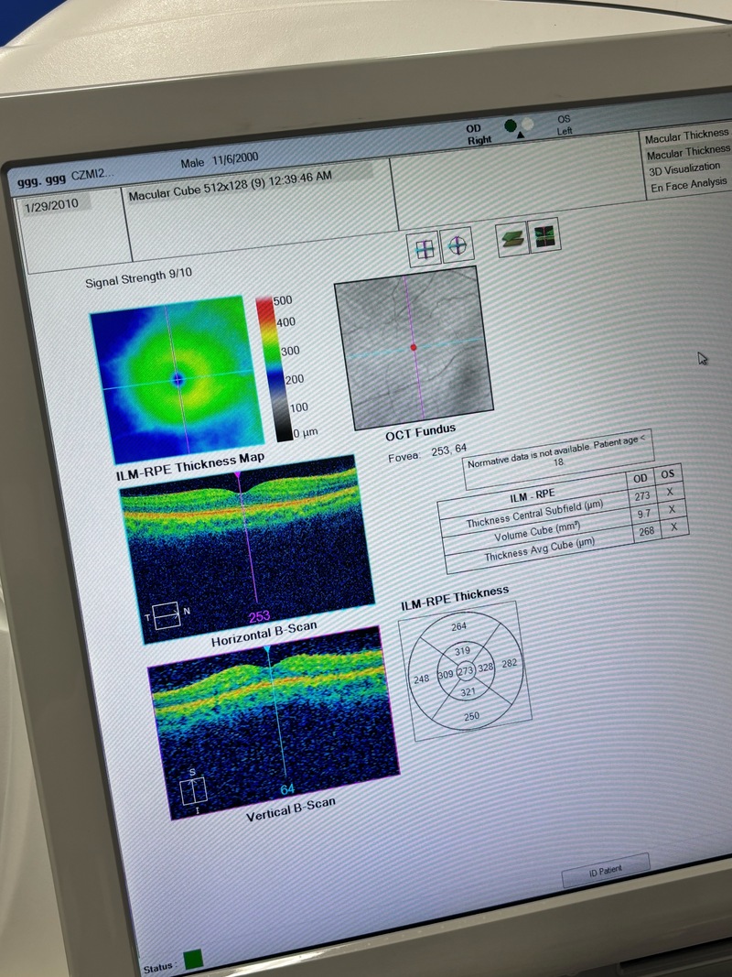
Task: Click the green Status indicator square
Action: (193, 960)
